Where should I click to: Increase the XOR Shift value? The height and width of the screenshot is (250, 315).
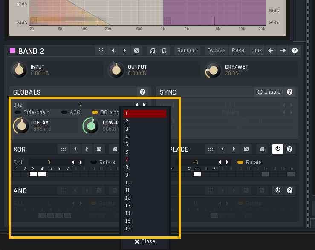tap(81, 162)
